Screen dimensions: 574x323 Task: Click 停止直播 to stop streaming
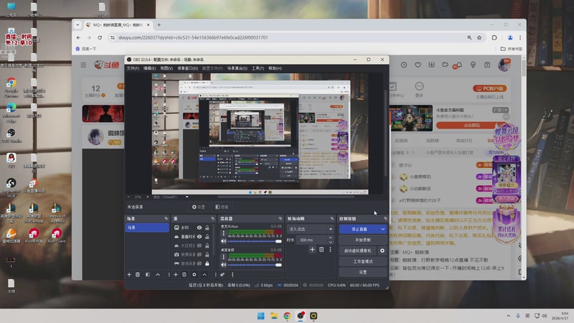[x=359, y=229]
